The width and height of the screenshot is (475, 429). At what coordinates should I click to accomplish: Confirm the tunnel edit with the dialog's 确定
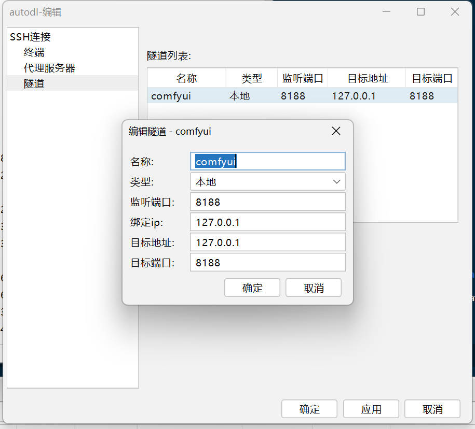point(252,288)
